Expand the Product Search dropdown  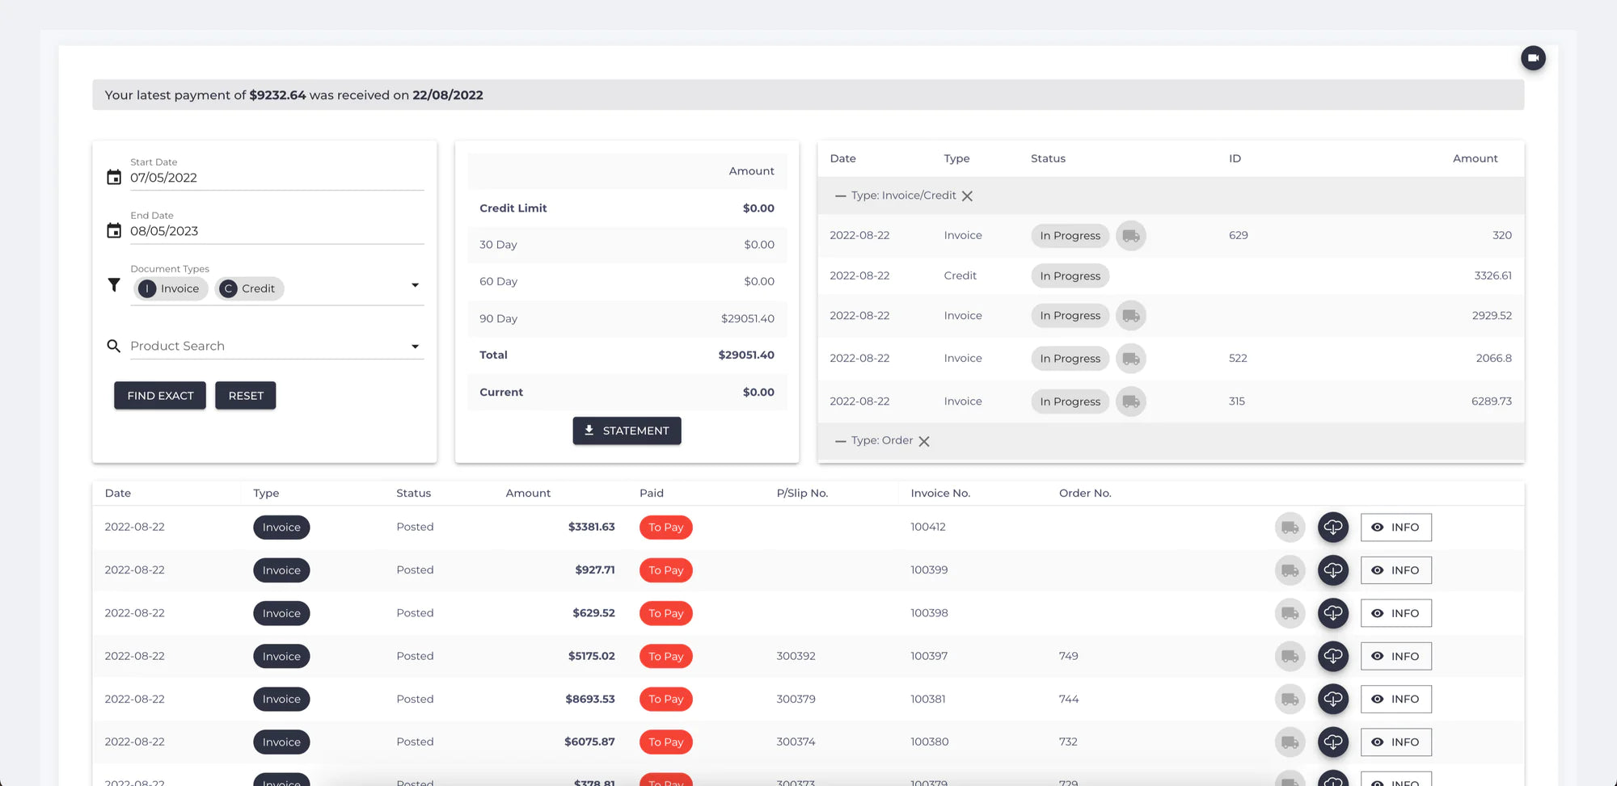point(415,347)
